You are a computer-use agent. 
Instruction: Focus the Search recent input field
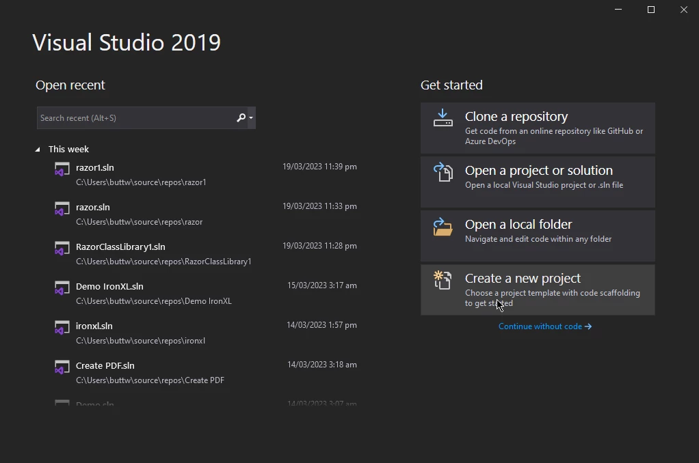click(x=134, y=118)
